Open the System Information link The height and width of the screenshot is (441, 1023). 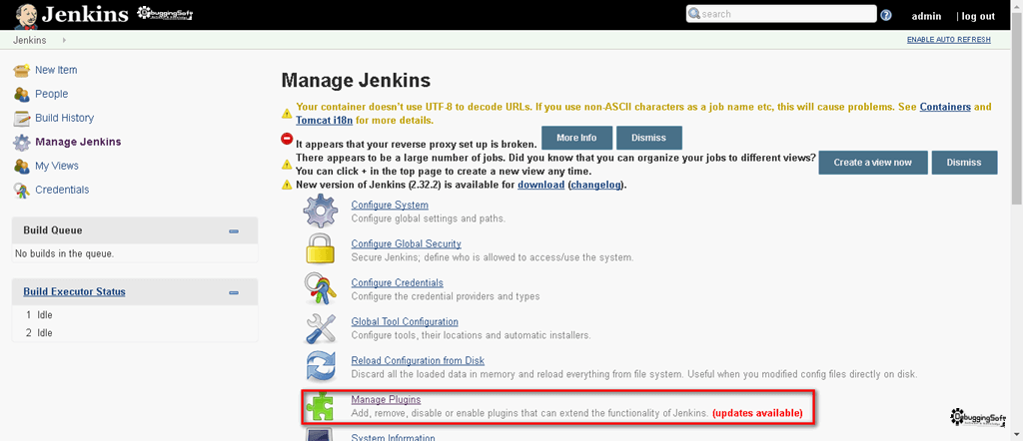(x=393, y=437)
